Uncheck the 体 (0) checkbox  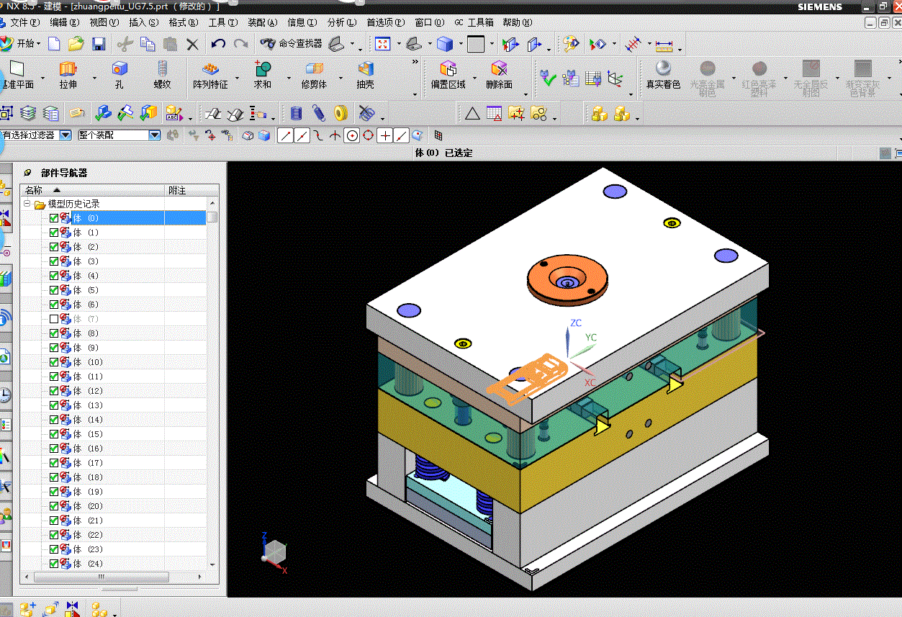pos(54,217)
